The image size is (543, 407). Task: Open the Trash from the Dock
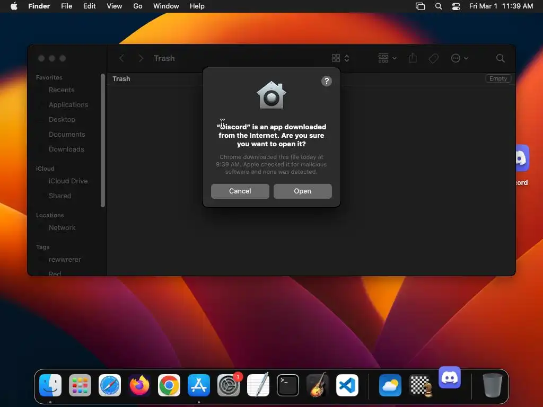tap(493, 385)
